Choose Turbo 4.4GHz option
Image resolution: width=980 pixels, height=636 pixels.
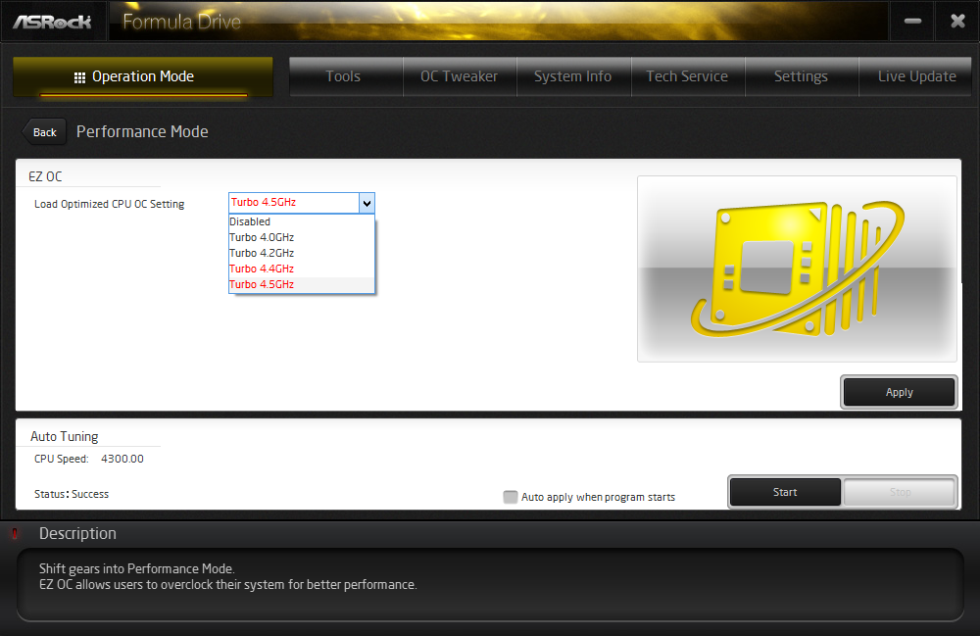[x=301, y=269]
